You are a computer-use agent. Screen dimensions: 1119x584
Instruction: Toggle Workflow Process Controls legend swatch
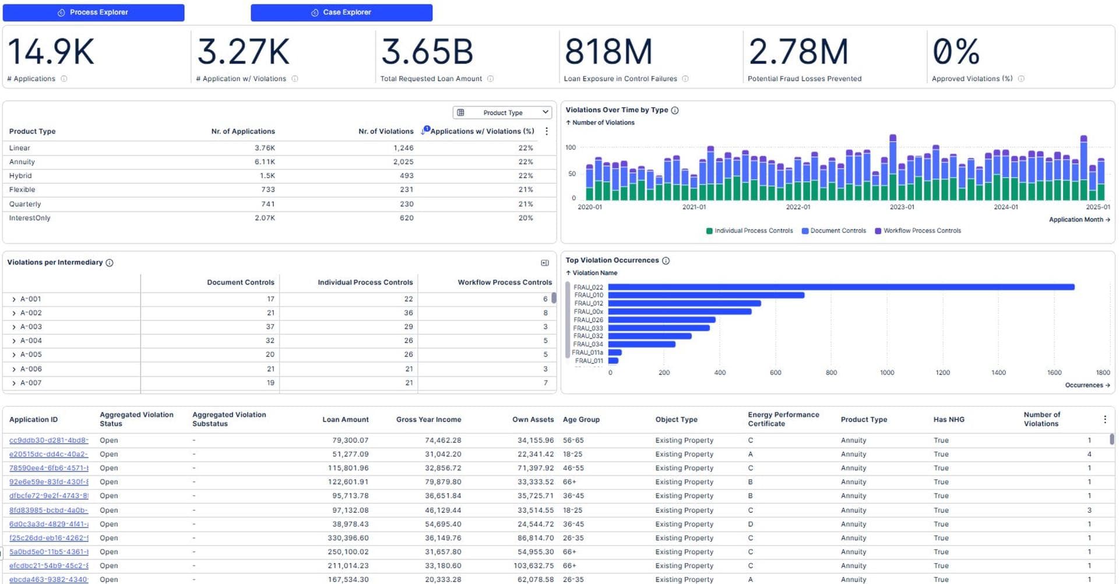[x=878, y=231]
